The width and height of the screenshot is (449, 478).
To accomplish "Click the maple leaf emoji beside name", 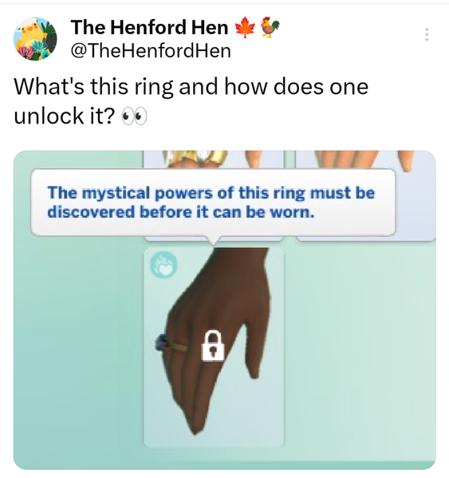I will click(x=245, y=27).
